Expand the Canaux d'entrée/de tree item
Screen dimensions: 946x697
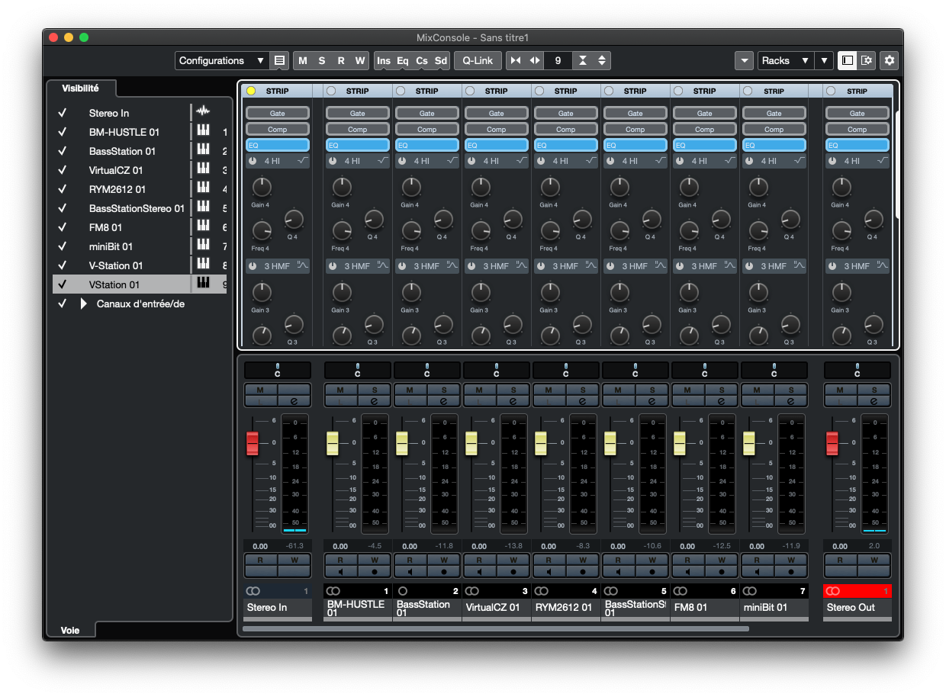click(x=82, y=301)
